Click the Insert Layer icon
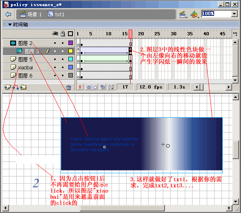This screenshot has height=213, width=241. coord(7,87)
